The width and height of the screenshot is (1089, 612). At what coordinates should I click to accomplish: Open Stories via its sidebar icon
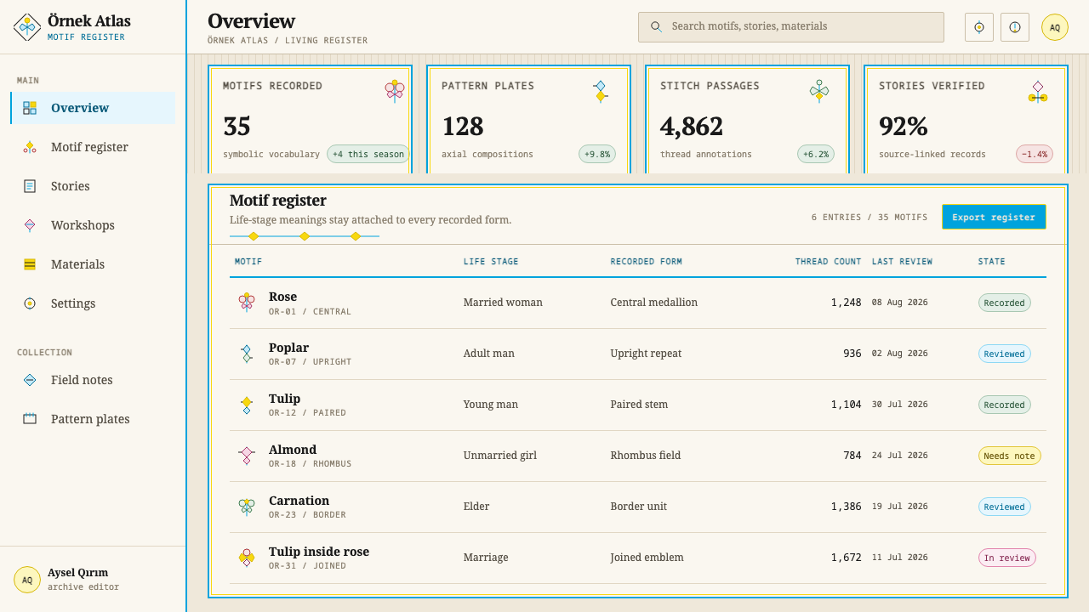30,186
